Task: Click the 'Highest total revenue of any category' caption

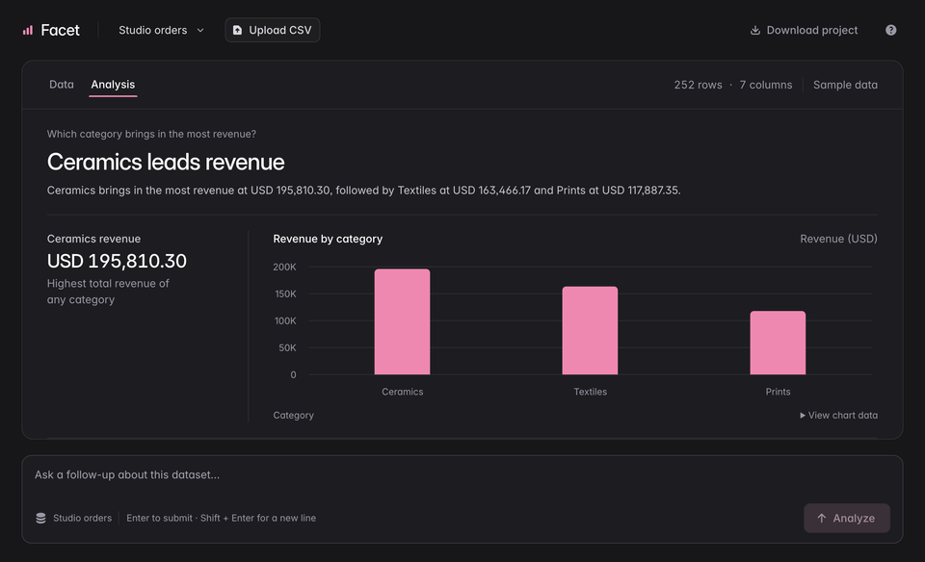Action: point(108,292)
